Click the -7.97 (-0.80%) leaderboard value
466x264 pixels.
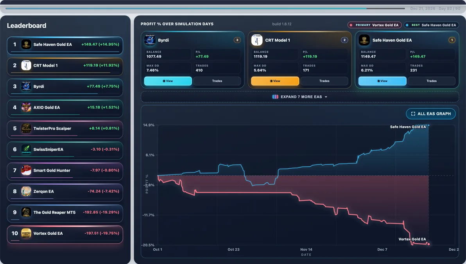[105, 170]
